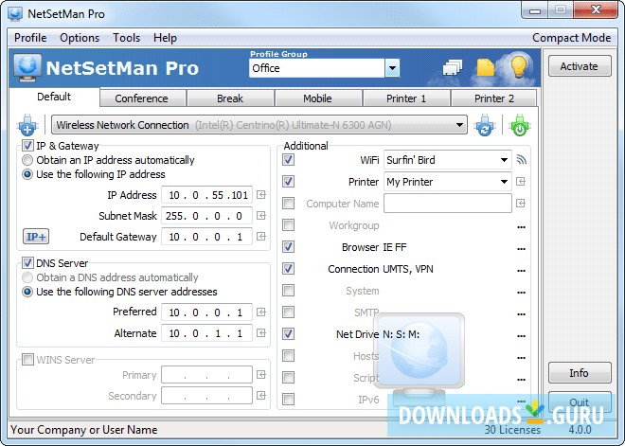Toggle the DNS Server checkbox
The height and width of the screenshot is (446, 625).
point(27,263)
